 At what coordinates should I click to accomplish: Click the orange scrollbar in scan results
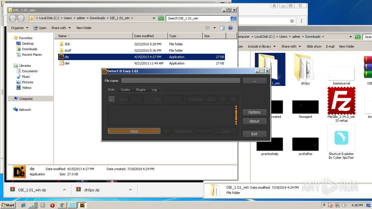coord(236,115)
